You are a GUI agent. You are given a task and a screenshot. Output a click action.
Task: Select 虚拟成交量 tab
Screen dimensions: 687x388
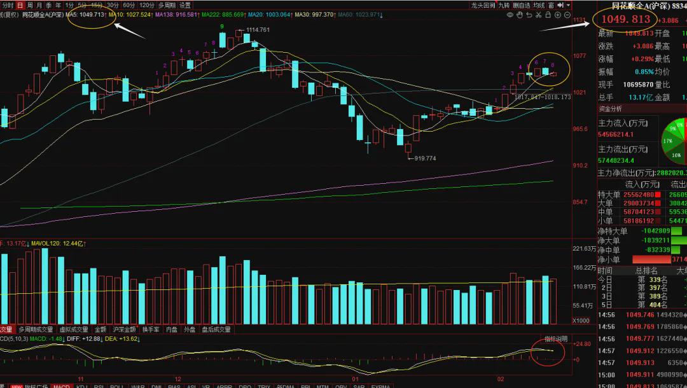(x=74, y=329)
